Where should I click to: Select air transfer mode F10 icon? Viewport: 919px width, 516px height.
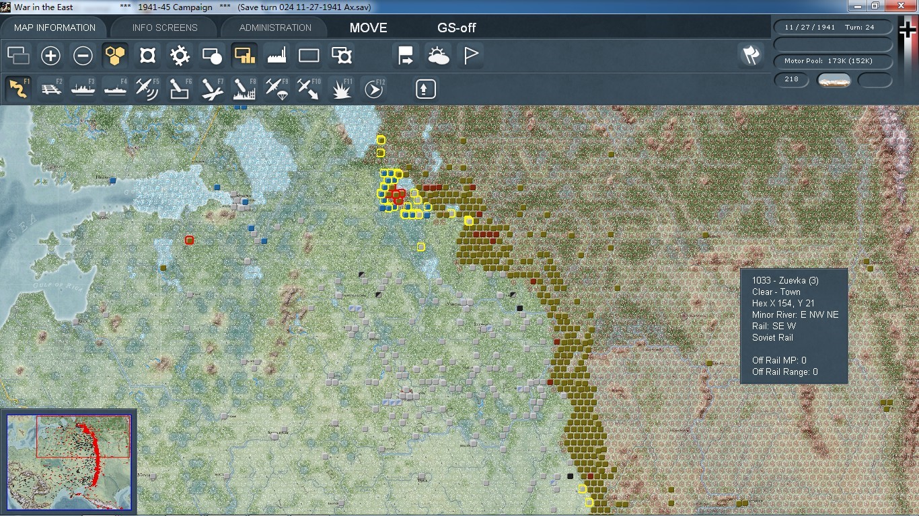point(309,89)
